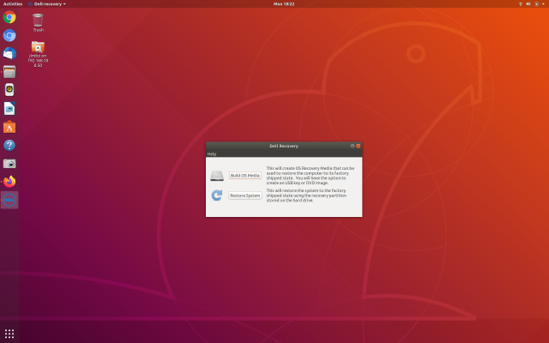This screenshot has width=549, height=343.
Task: Open Chromium browser from the dock
Action: 9,35
